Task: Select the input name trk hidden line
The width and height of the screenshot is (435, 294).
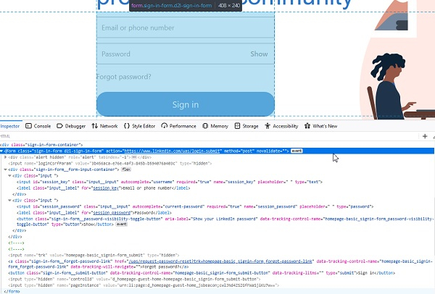Action: pyautogui.click(x=94, y=255)
